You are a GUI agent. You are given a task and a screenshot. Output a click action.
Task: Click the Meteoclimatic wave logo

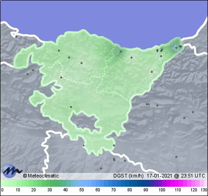click(12, 171)
